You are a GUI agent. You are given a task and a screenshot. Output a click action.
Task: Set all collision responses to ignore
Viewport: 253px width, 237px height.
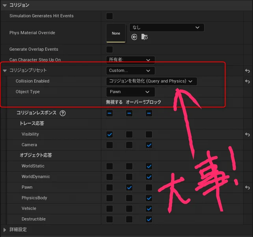(110, 113)
